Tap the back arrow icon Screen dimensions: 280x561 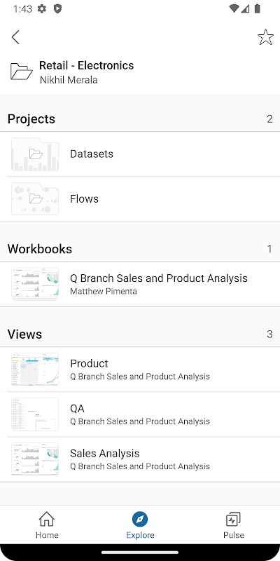pyautogui.click(x=15, y=37)
